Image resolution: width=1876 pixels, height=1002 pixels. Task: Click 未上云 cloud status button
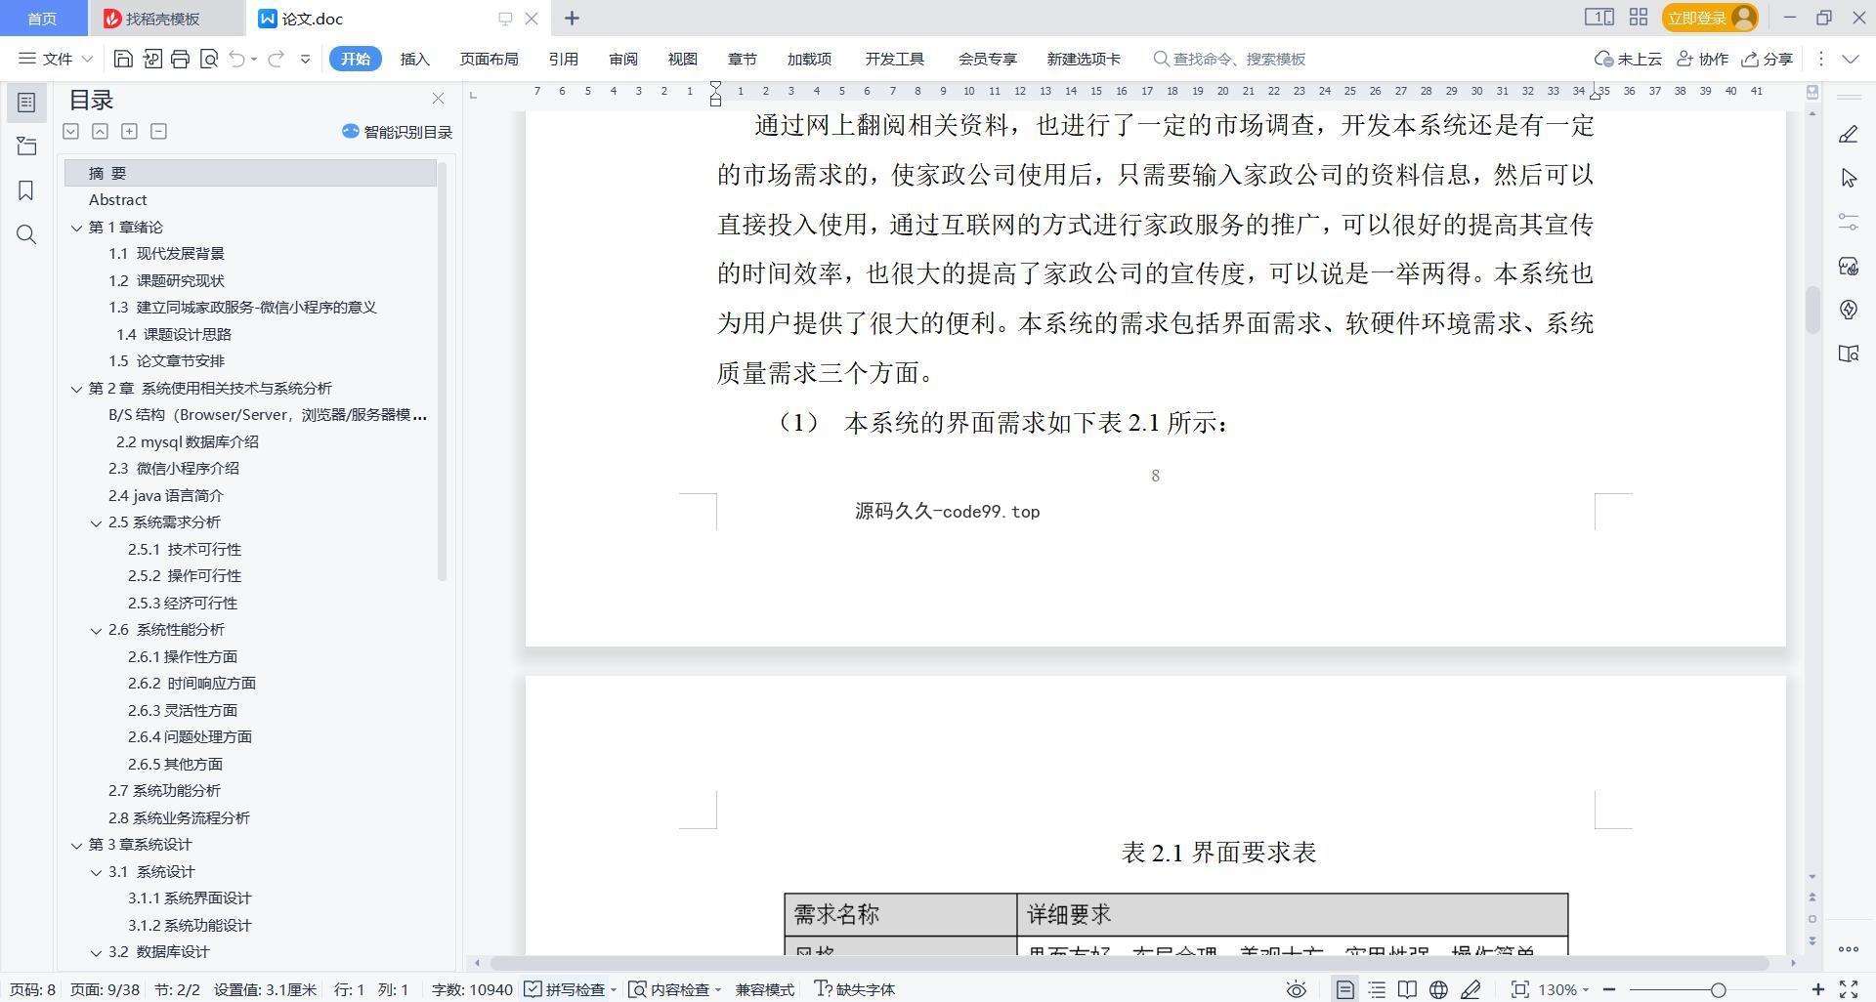(x=1628, y=59)
